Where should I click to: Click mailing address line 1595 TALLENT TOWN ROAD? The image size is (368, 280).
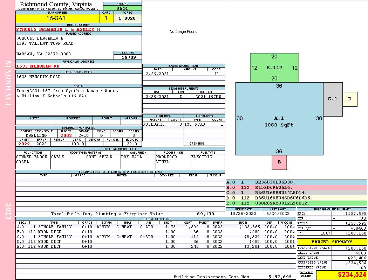(45, 43)
